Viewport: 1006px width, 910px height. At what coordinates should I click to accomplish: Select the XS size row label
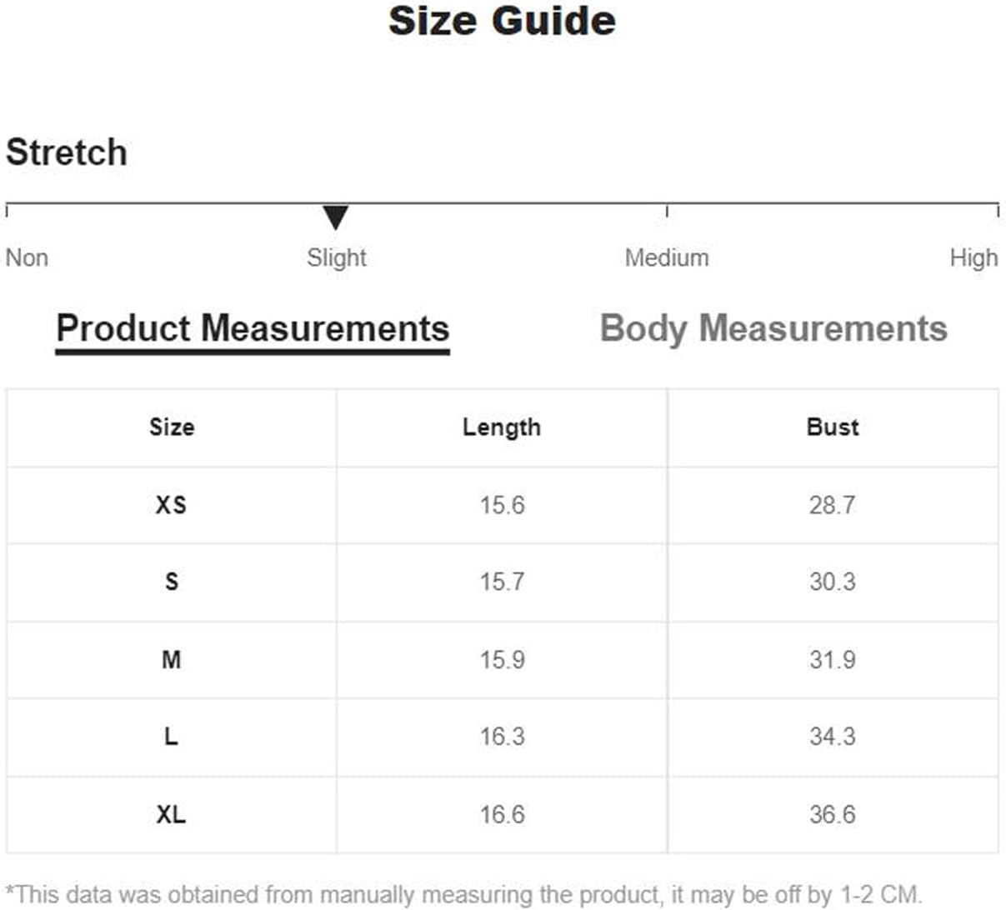(171, 505)
